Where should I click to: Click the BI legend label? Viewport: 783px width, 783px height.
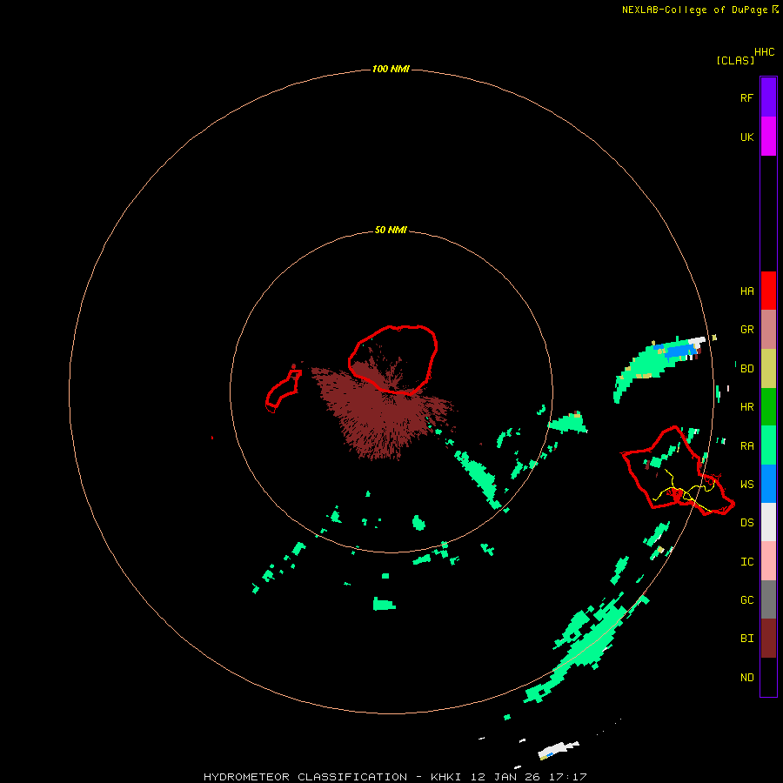(x=746, y=639)
